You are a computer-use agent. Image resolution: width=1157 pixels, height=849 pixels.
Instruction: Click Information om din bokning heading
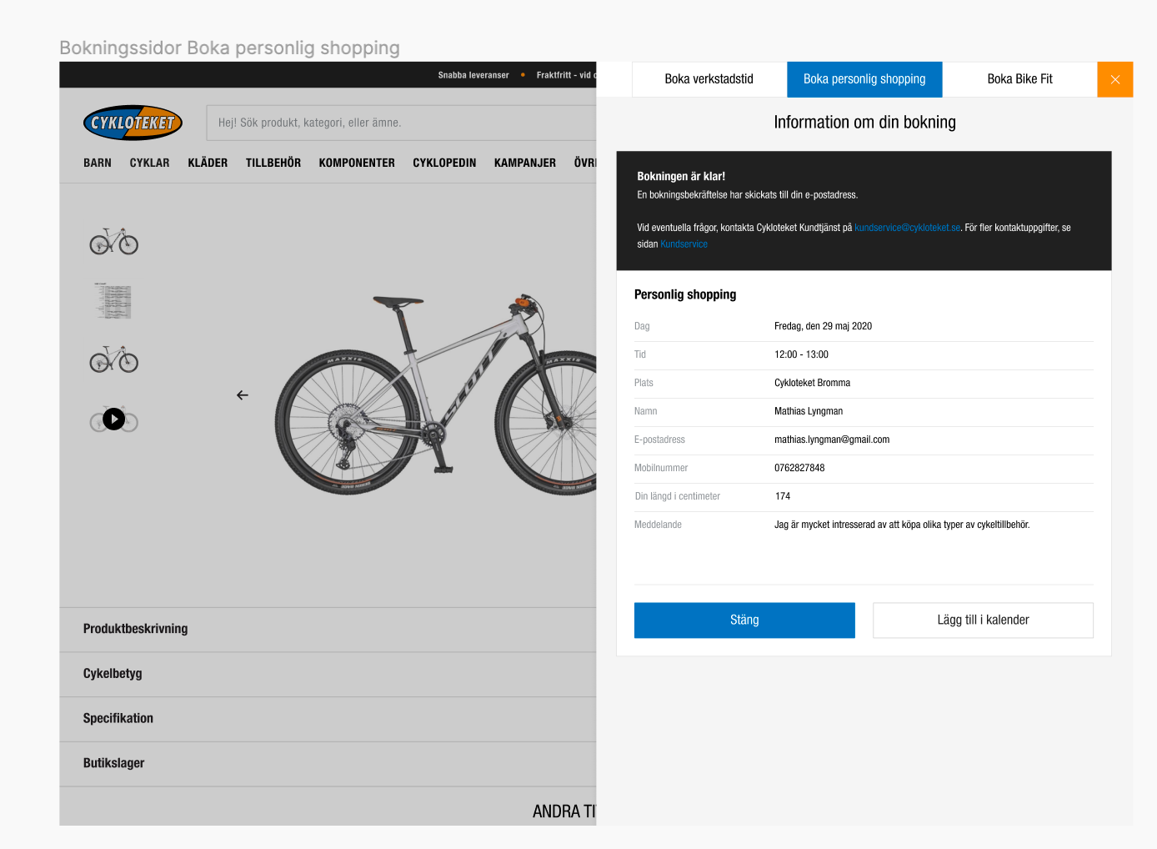[x=864, y=123]
